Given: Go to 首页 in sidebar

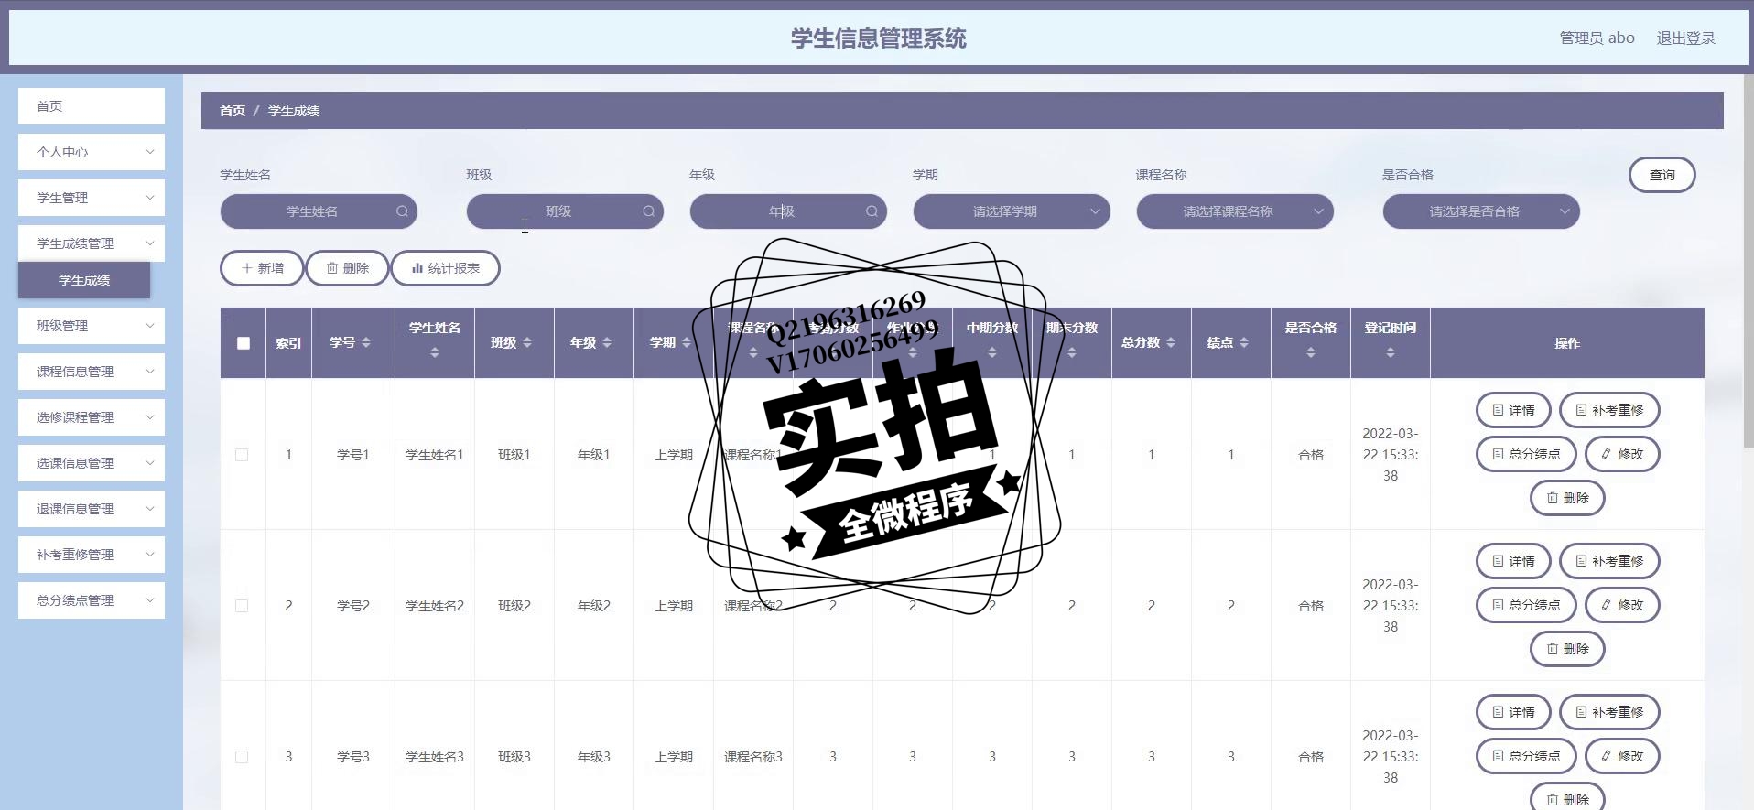Looking at the screenshot, I should pyautogui.click(x=92, y=106).
